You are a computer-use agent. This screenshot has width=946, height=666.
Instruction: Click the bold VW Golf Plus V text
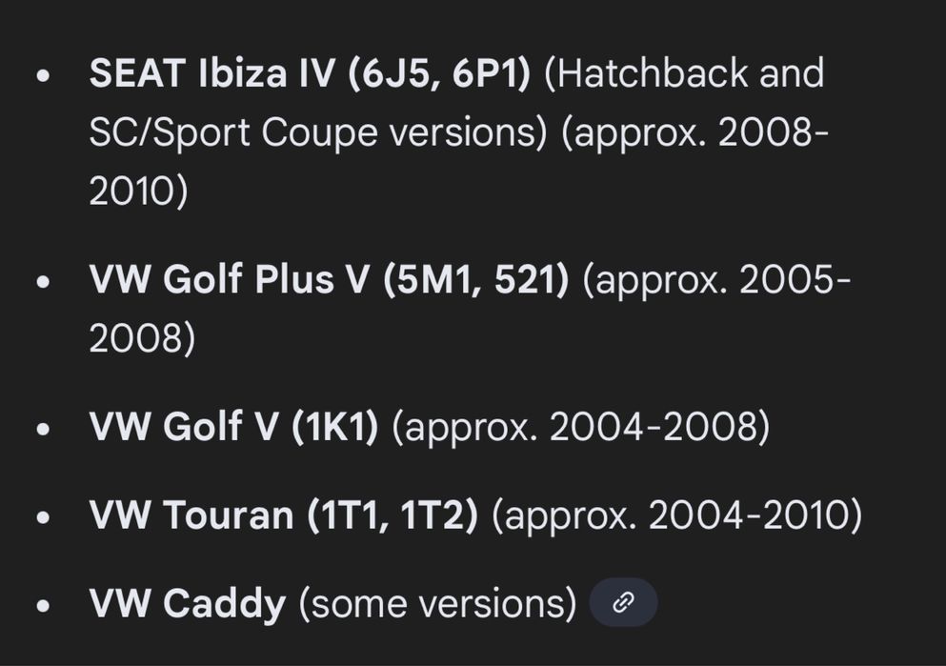(x=328, y=280)
